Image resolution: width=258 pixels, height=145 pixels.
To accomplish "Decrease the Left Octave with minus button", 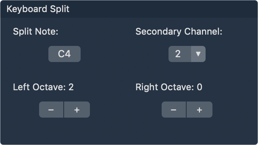I will click(51, 110).
